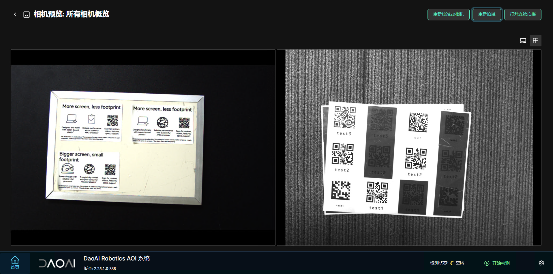
Task: Click the bright test1 QR code in right image
Action: tap(377, 192)
